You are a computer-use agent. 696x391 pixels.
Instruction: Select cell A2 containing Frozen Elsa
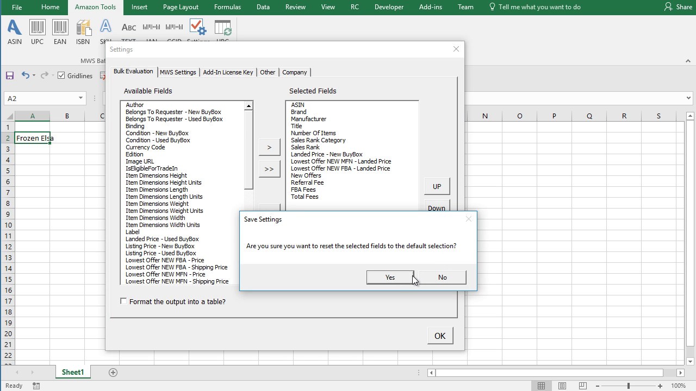pyautogui.click(x=32, y=138)
